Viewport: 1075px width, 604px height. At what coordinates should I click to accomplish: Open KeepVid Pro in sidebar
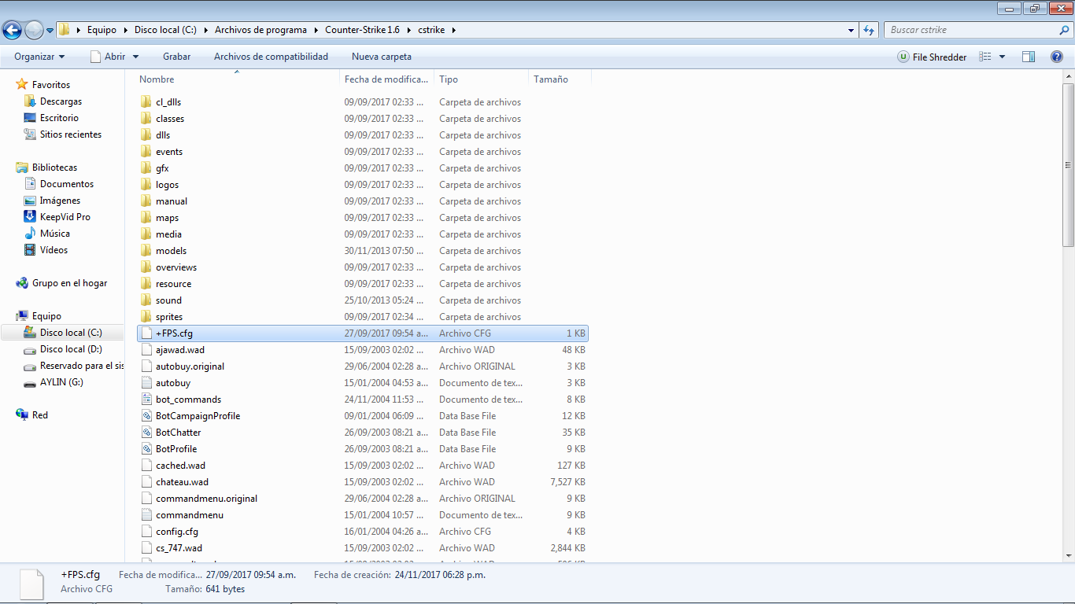click(65, 217)
